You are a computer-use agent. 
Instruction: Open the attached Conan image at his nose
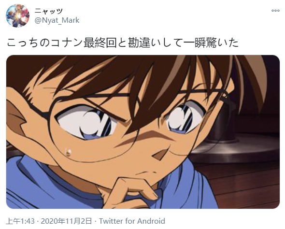click(x=160, y=154)
